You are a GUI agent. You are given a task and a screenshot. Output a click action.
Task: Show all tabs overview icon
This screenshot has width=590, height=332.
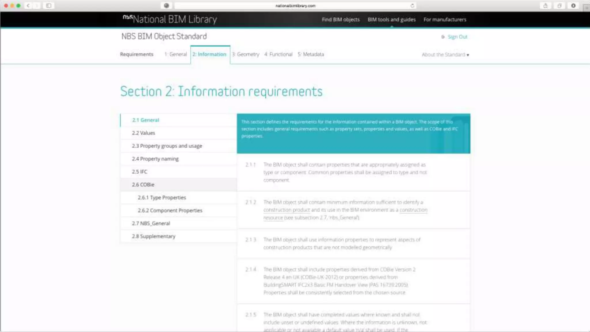pyautogui.click(x=559, y=5)
